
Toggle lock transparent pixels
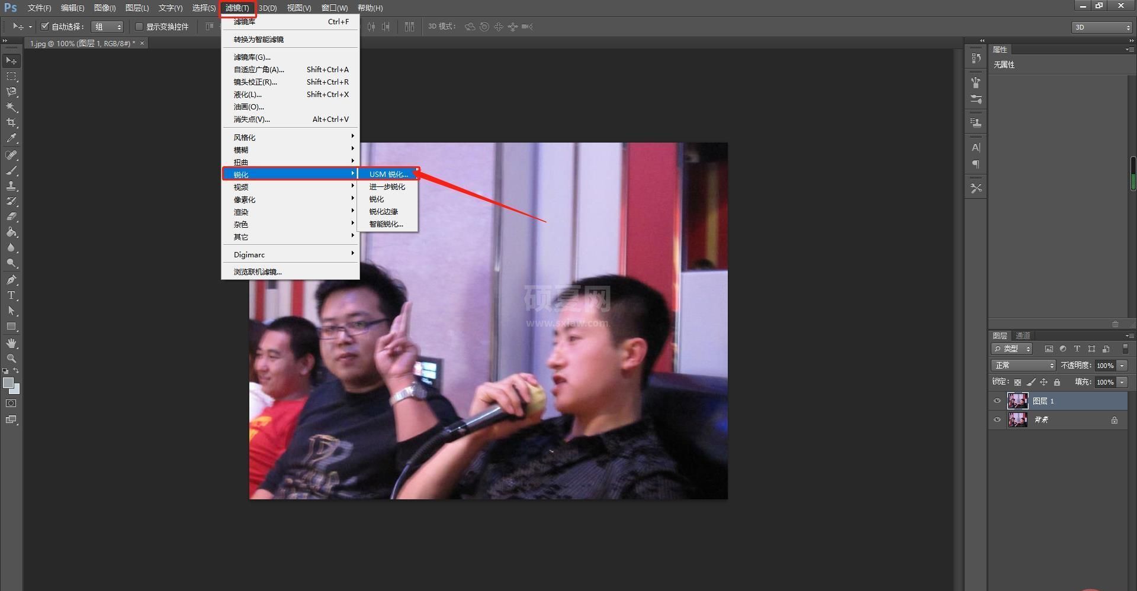tap(1017, 382)
